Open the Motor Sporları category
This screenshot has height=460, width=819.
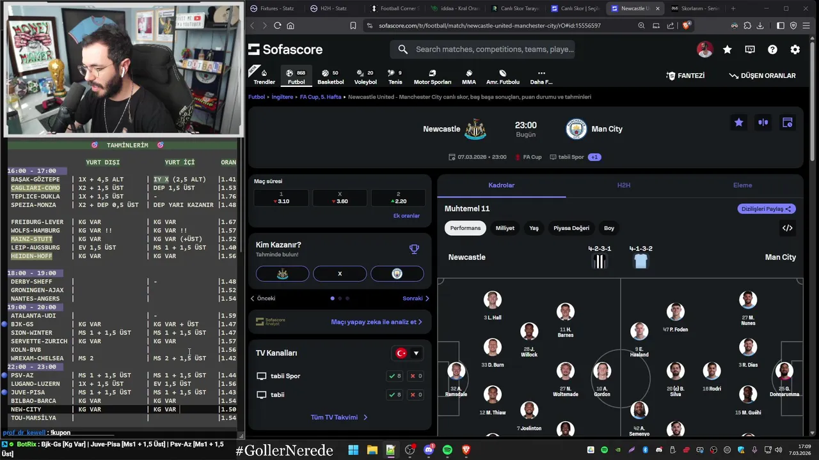[433, 77]
